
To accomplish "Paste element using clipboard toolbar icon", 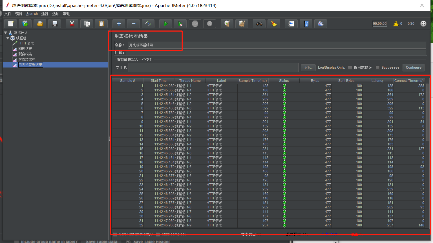I will [x=101, y=24].
